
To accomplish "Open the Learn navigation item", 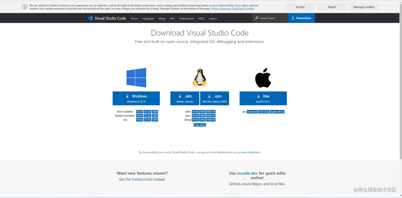I will coord(213,19).
